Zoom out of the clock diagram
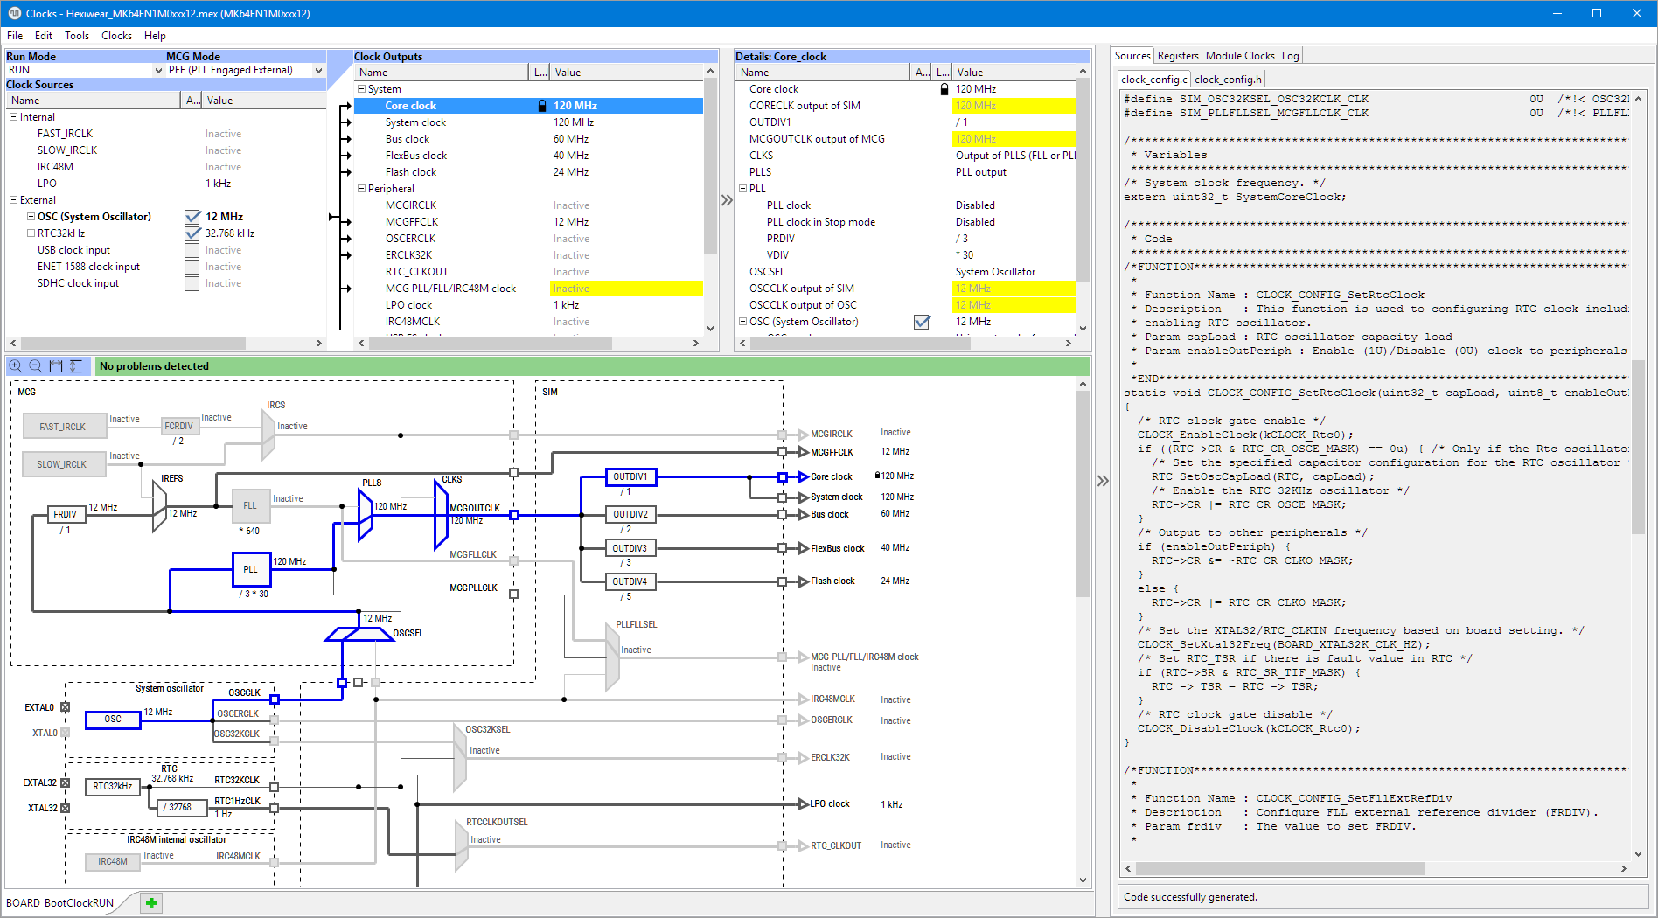This screenshot has height=918, width=1658. click(x=36, y=366)
